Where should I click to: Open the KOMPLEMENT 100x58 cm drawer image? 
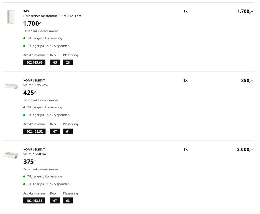pos(11,86)
